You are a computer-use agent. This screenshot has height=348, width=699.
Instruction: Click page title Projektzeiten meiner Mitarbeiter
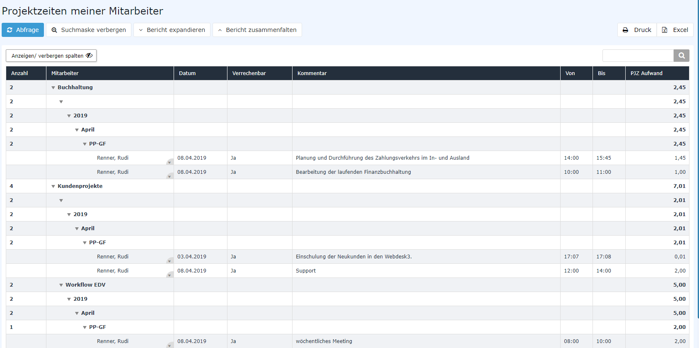(x=82, y=11)
